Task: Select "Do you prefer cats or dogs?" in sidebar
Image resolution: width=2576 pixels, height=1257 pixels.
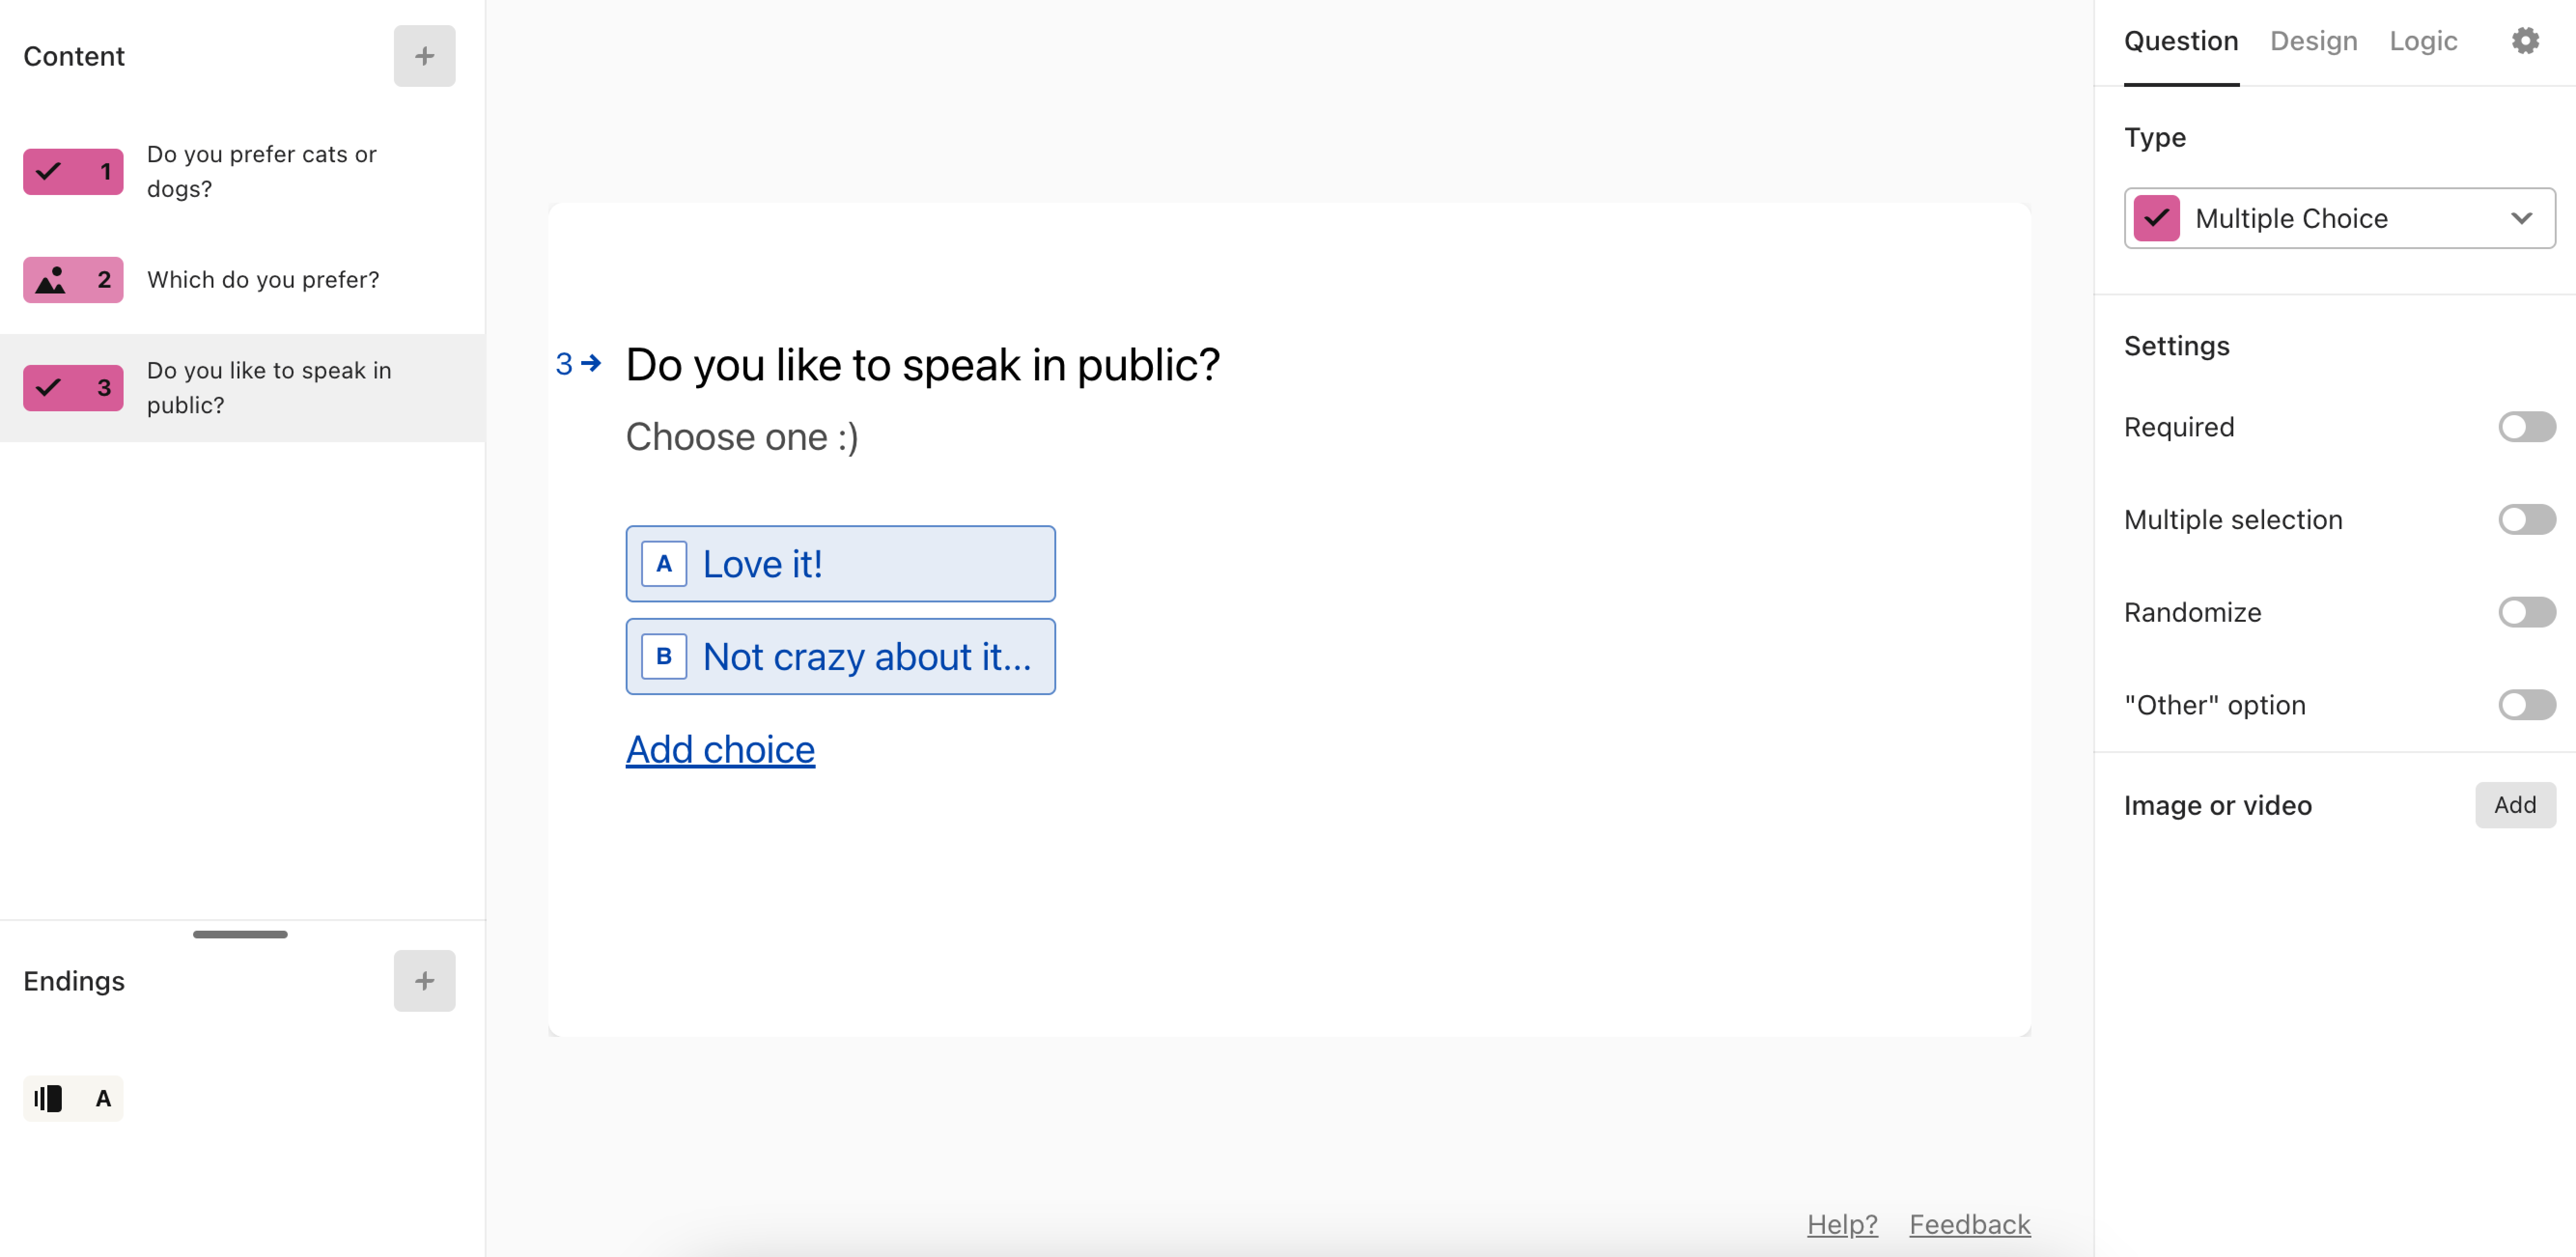Action: (242, 171)
